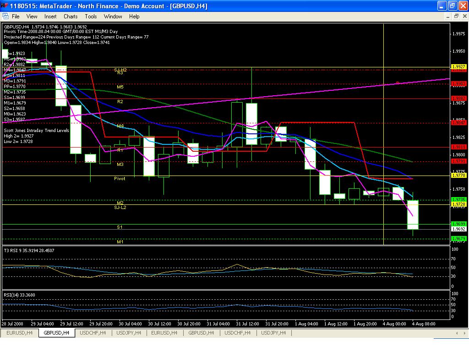Show the Window menu
The height and width of the screenshot is (352, 469).
pyautogui.click(x=113, y=16)
